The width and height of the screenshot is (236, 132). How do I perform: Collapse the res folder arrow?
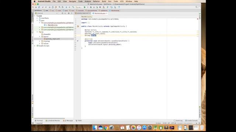(x=37, y=32)
